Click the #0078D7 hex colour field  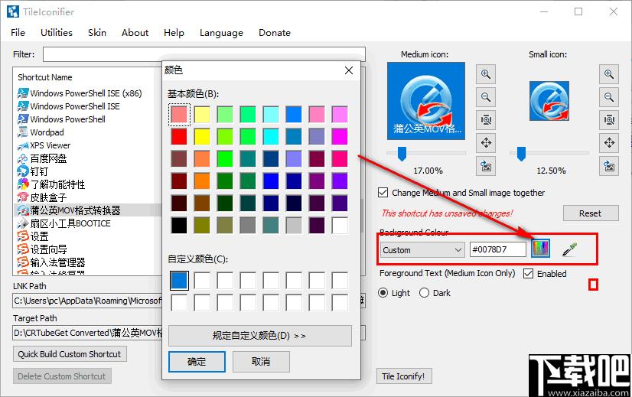pos(498,249)
